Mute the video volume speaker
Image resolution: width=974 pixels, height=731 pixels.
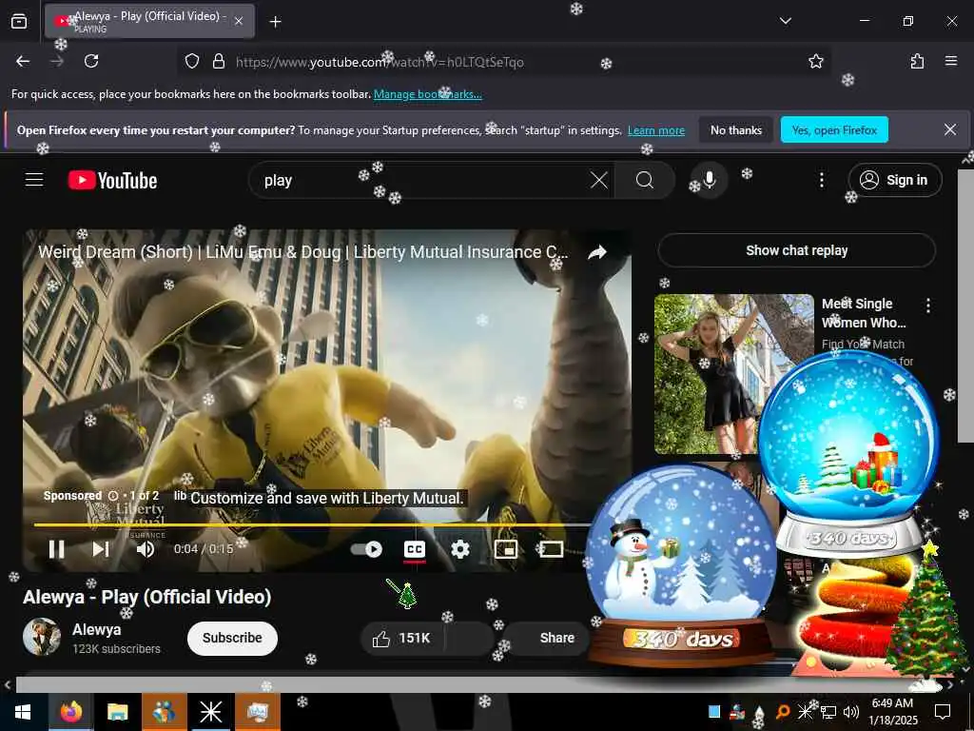click(146, 549)
